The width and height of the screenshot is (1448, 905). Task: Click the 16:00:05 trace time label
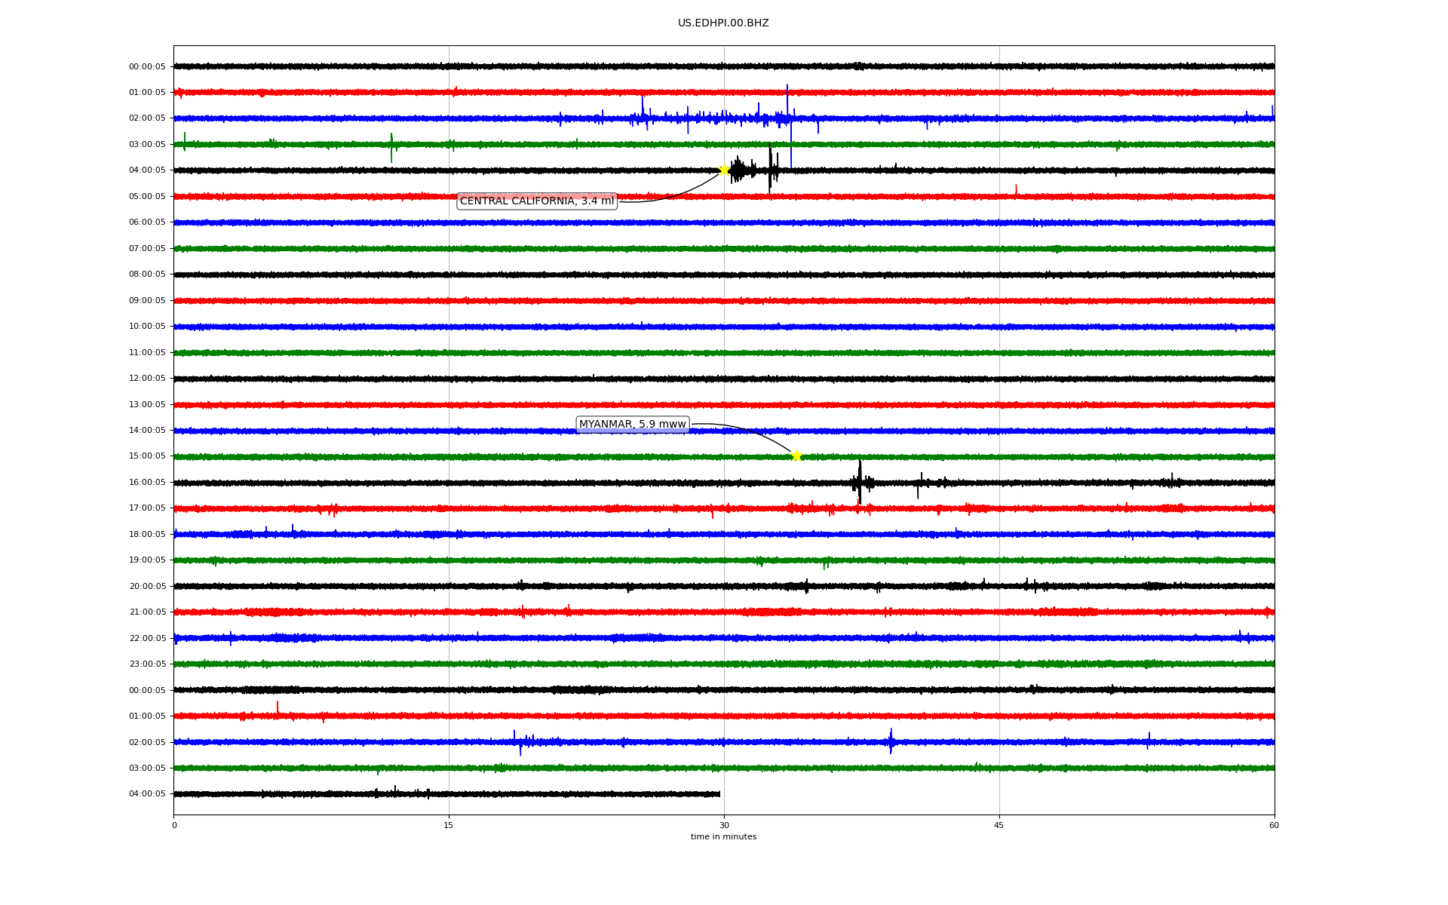147,483
